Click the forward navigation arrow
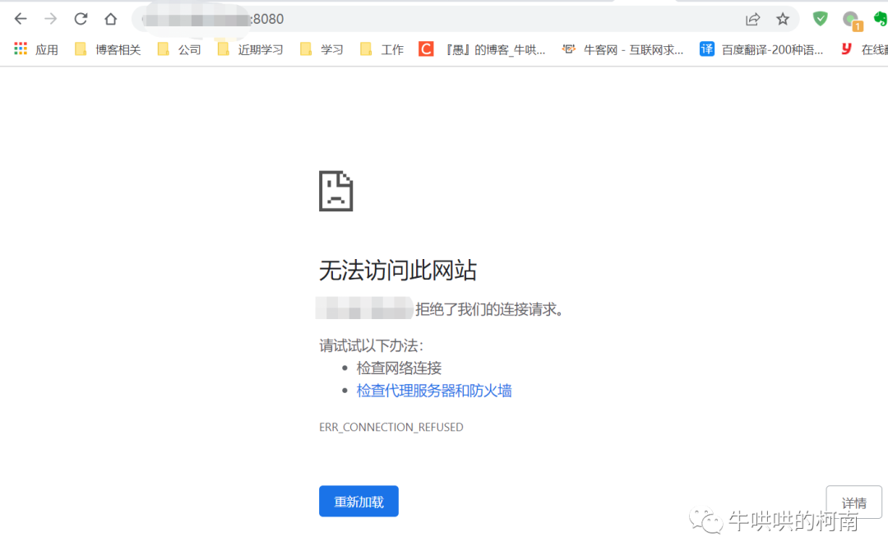The height and width of the screenshot is (560, 888). point(50,19)
